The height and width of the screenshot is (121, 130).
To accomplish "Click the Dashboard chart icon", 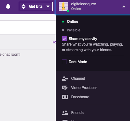I will click(x=65, y=97).
